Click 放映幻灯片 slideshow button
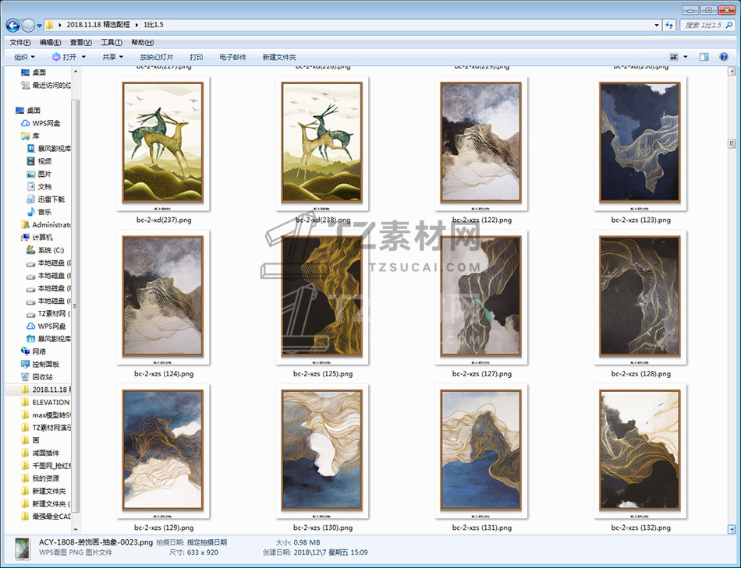The height and width of the screenshot is (568, 741). tap(157, 57)
